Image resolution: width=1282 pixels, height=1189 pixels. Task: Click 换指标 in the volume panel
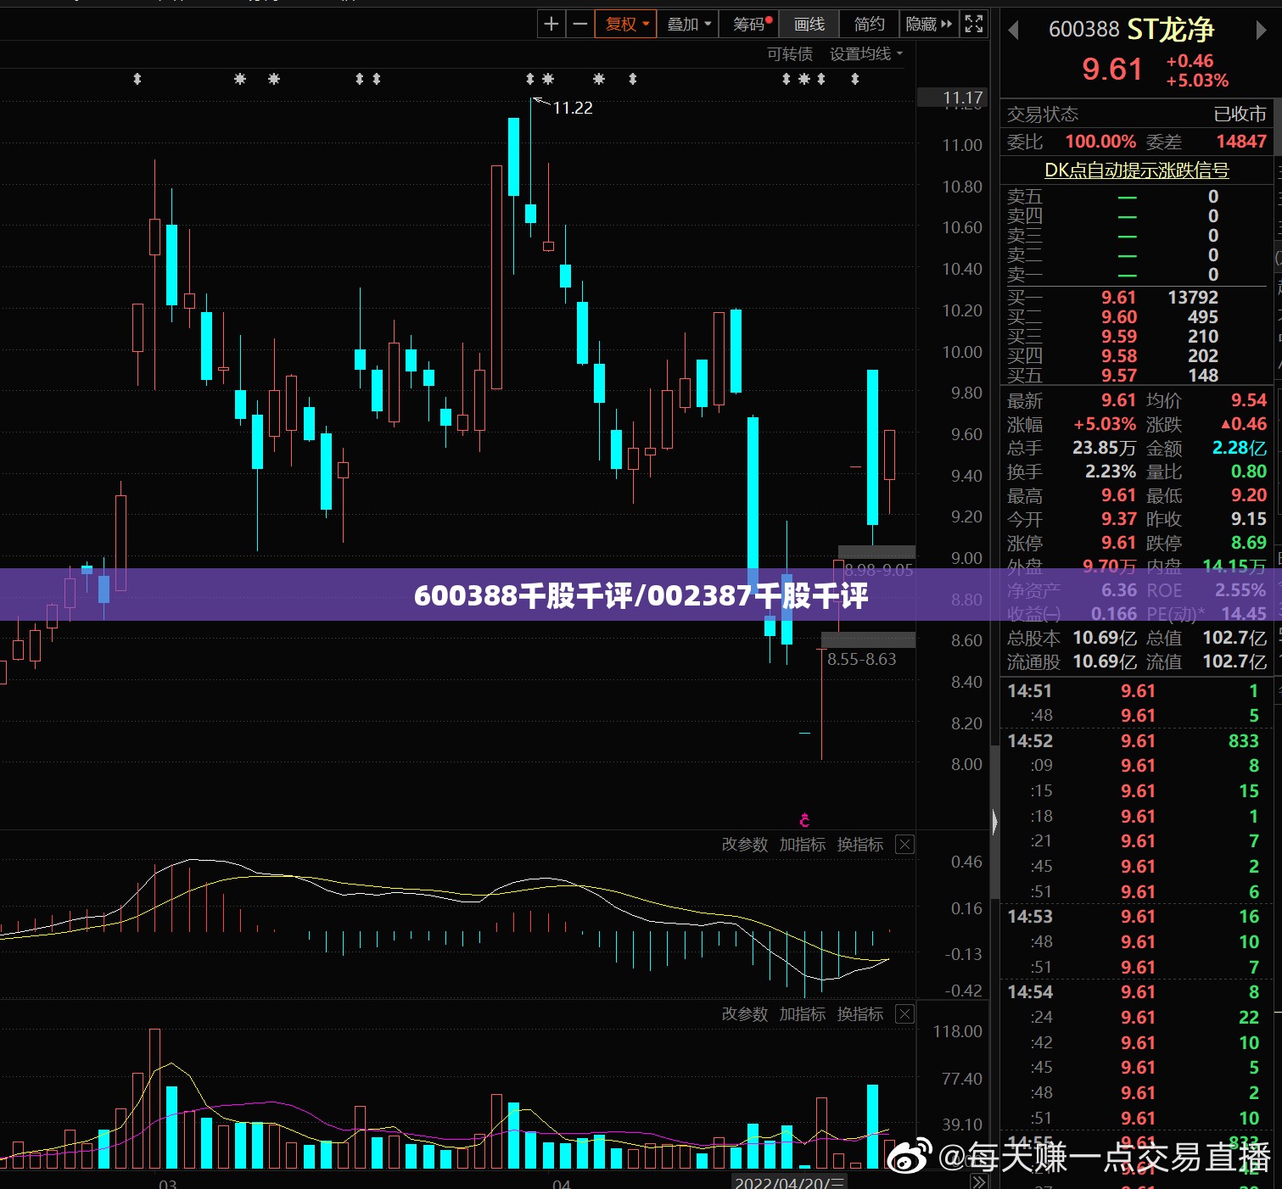click(x=860, y=1014)
